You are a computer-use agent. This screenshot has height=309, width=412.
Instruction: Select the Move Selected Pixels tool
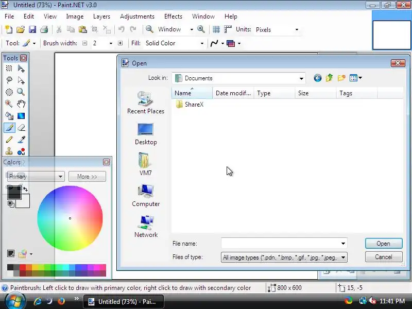(x=21, y=68)
